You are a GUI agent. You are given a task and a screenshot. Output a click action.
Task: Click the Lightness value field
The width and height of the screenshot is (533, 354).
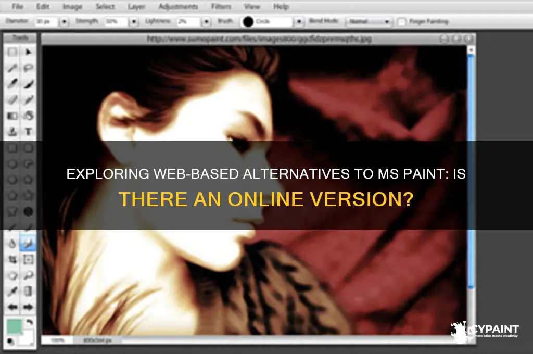[x=188, y=22]
